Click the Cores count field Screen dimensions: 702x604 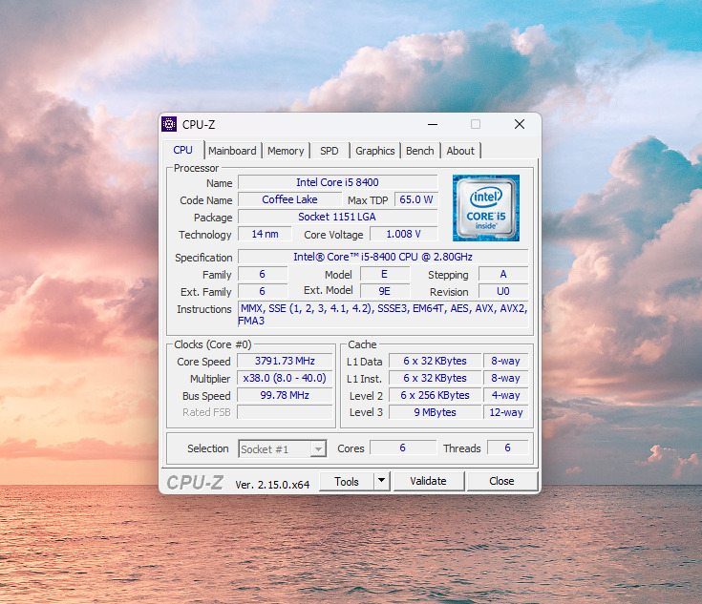click(x=403, y=448)
